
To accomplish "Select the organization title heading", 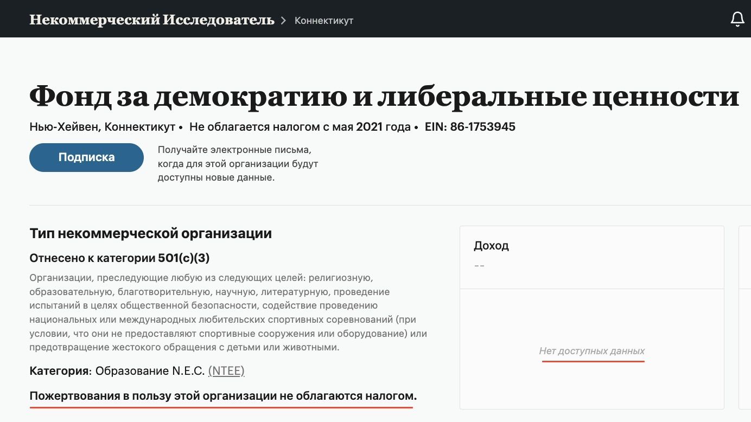I will [x=384, y=97].
